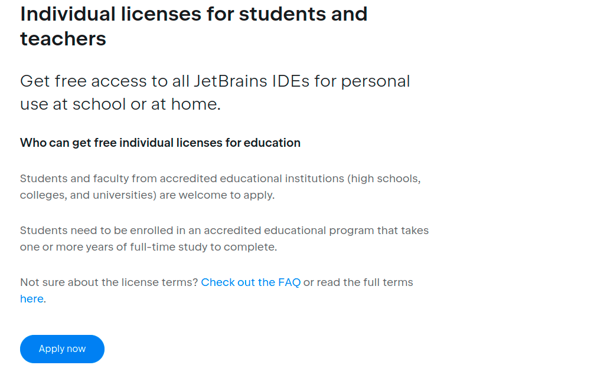Image resolution: width=610 pixels, height=375 pixels.
Task: Open the Check out the FAQ link
Action: point(250,282)
